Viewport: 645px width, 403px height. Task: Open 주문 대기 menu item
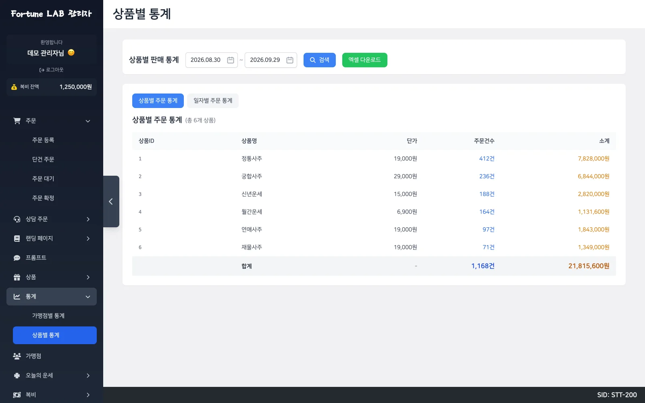point(55,179)
